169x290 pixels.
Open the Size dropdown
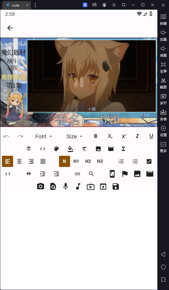(74, 136)
